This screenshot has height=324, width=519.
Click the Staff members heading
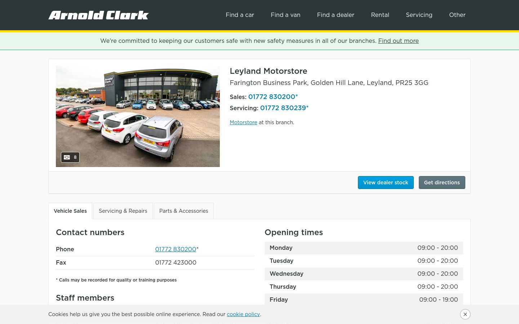click(85, 298)
